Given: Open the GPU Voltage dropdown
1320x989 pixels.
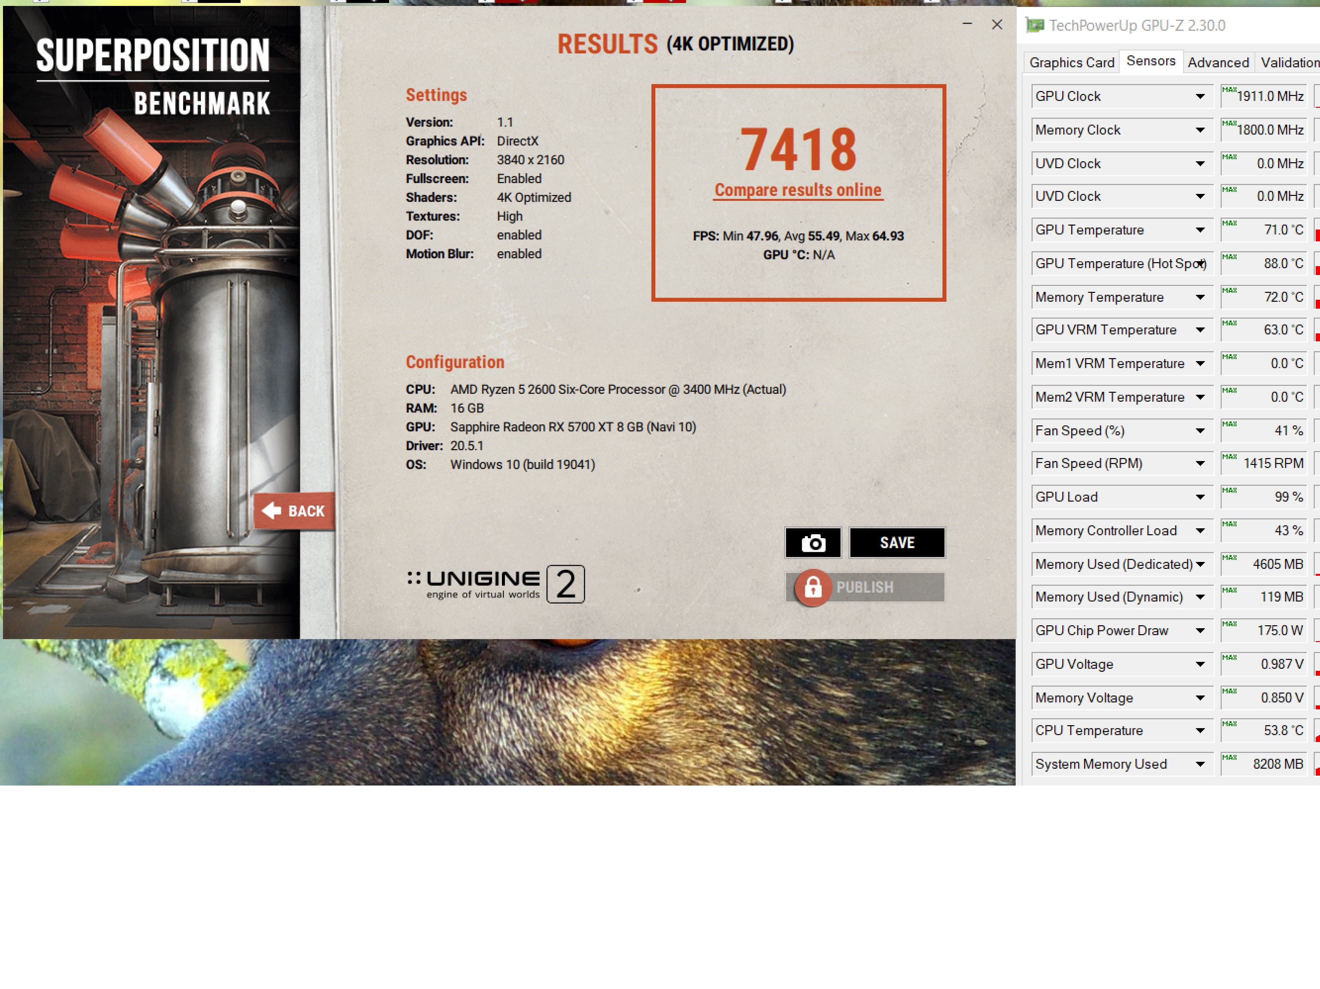Looking at the screenshot, I should click(x=1200, y=664).
